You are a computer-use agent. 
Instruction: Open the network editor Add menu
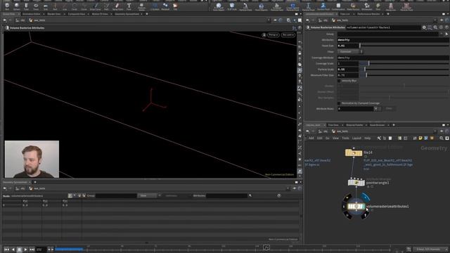tap(311, 138)
